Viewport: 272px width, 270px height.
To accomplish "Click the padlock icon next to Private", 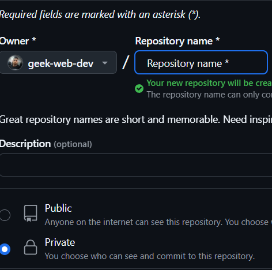I will click(x=31, y=247).
